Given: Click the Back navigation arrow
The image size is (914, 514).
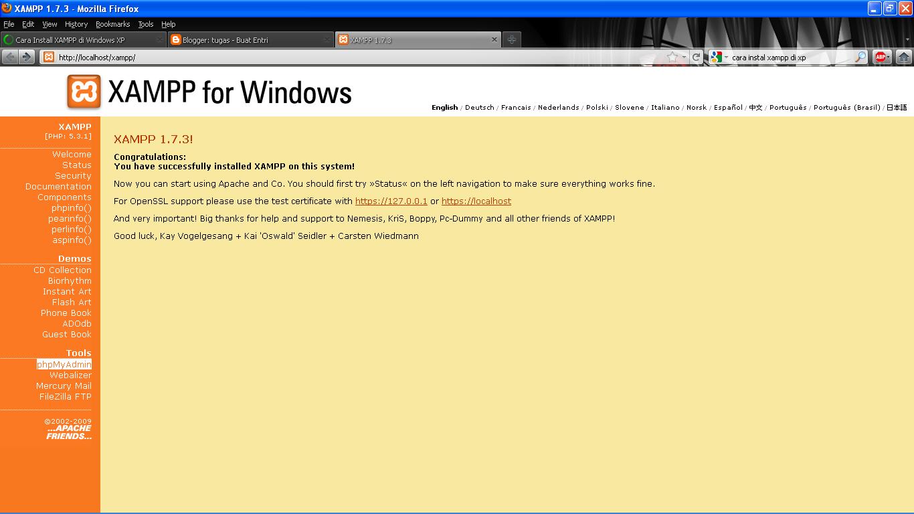Looking at the screenshot, I should [10, 57].
